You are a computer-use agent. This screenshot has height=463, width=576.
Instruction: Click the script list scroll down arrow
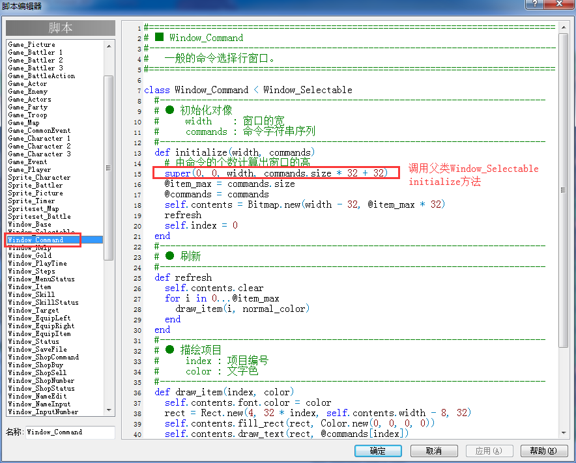109,410
